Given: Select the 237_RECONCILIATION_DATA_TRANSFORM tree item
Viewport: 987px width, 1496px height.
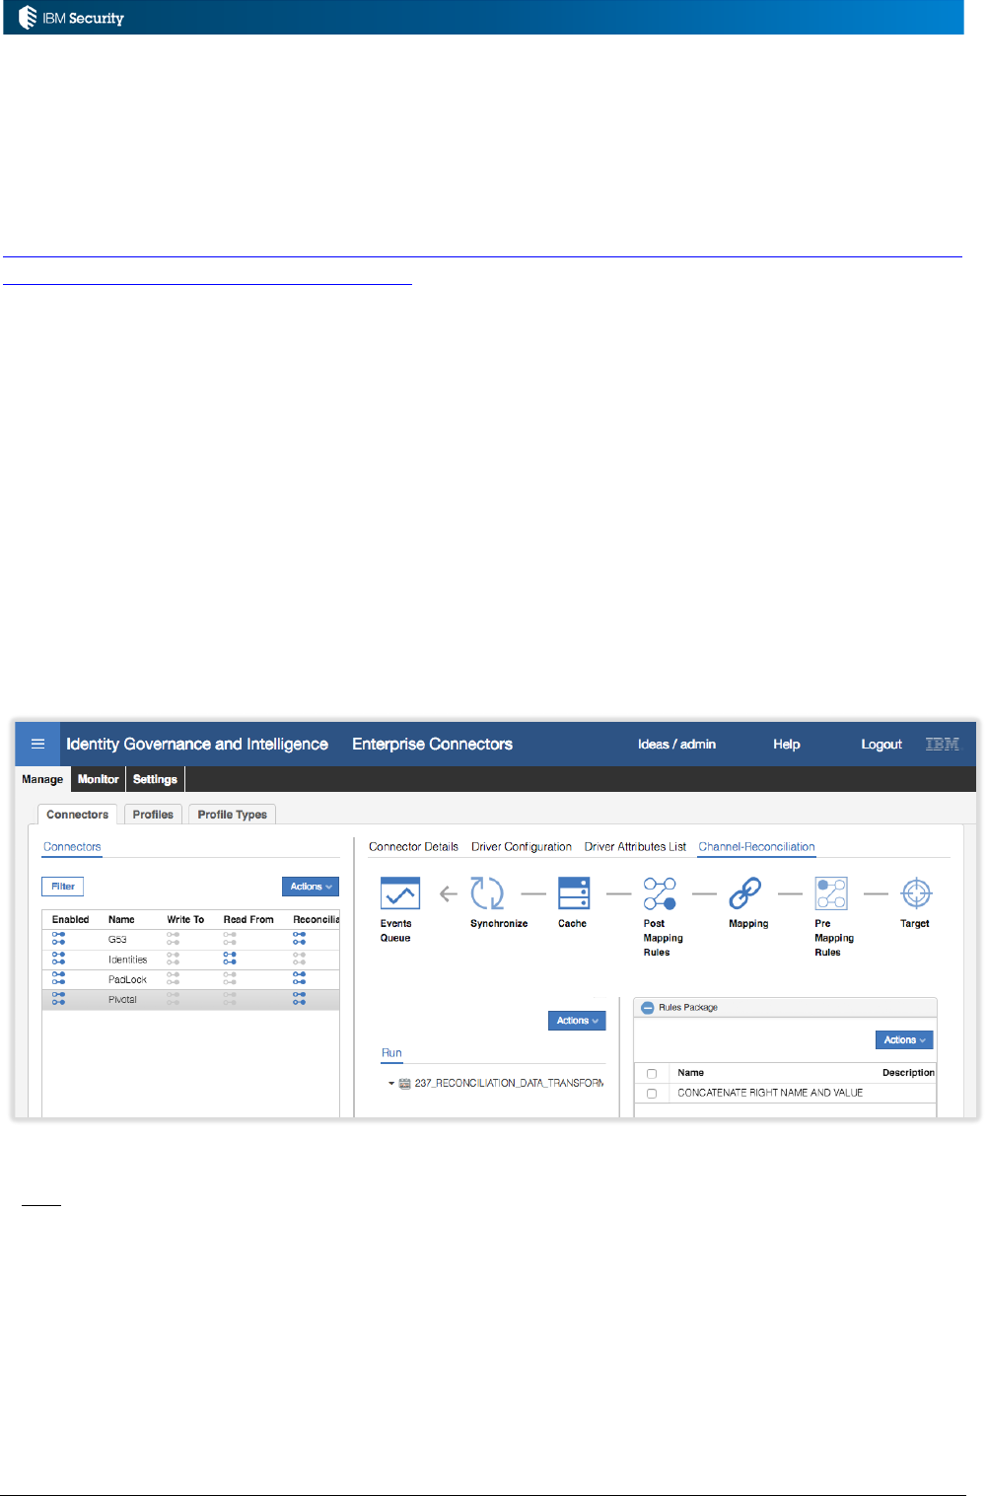Looking at the screenshot, I should 509,1083.
